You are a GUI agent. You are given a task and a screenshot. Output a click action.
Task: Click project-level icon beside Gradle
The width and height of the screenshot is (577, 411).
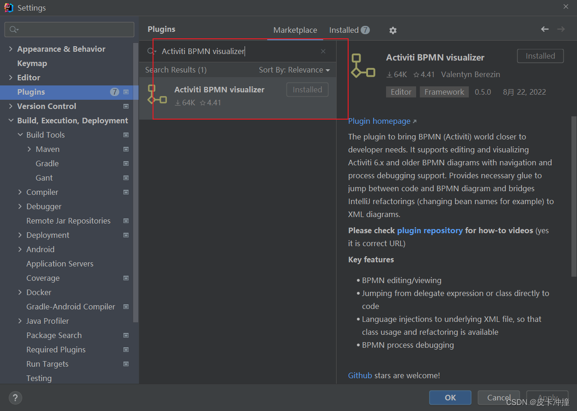pos(126,163)
